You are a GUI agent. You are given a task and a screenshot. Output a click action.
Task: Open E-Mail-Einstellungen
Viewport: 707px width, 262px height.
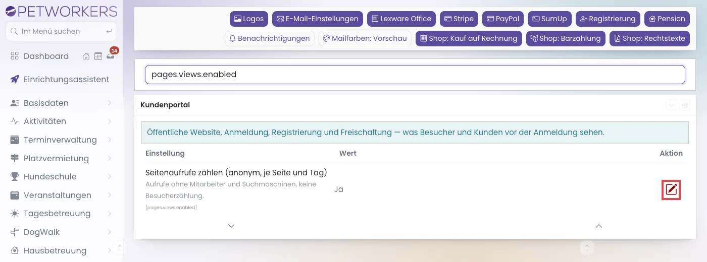click(318, 19)
